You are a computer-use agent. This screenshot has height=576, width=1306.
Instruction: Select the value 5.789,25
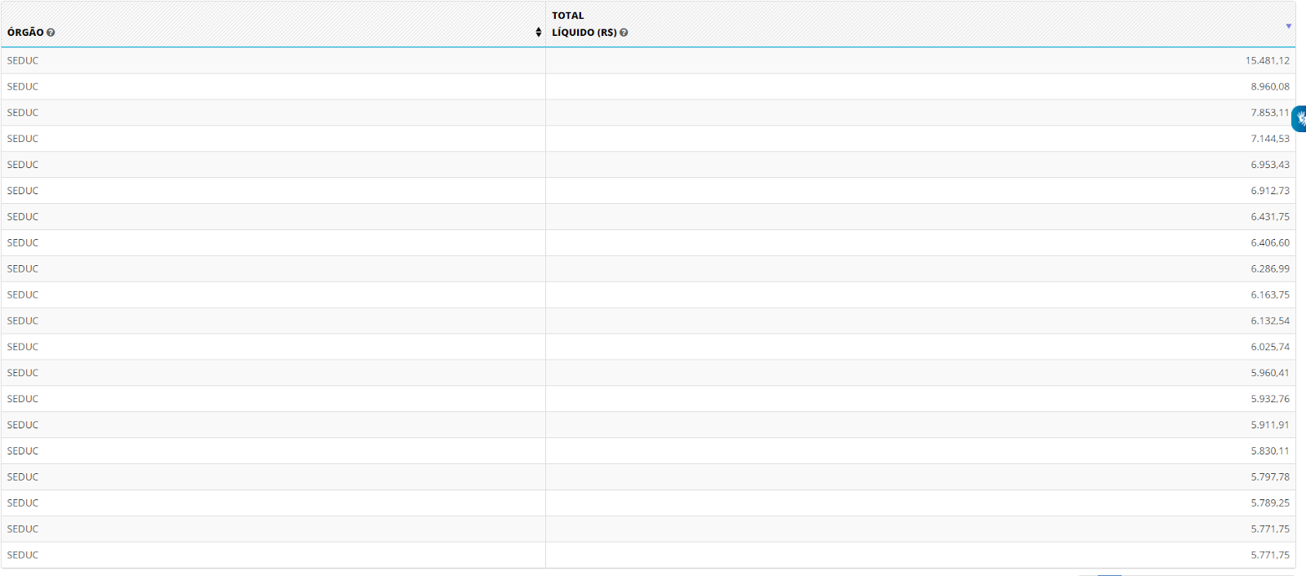(x=1270, y=503)
